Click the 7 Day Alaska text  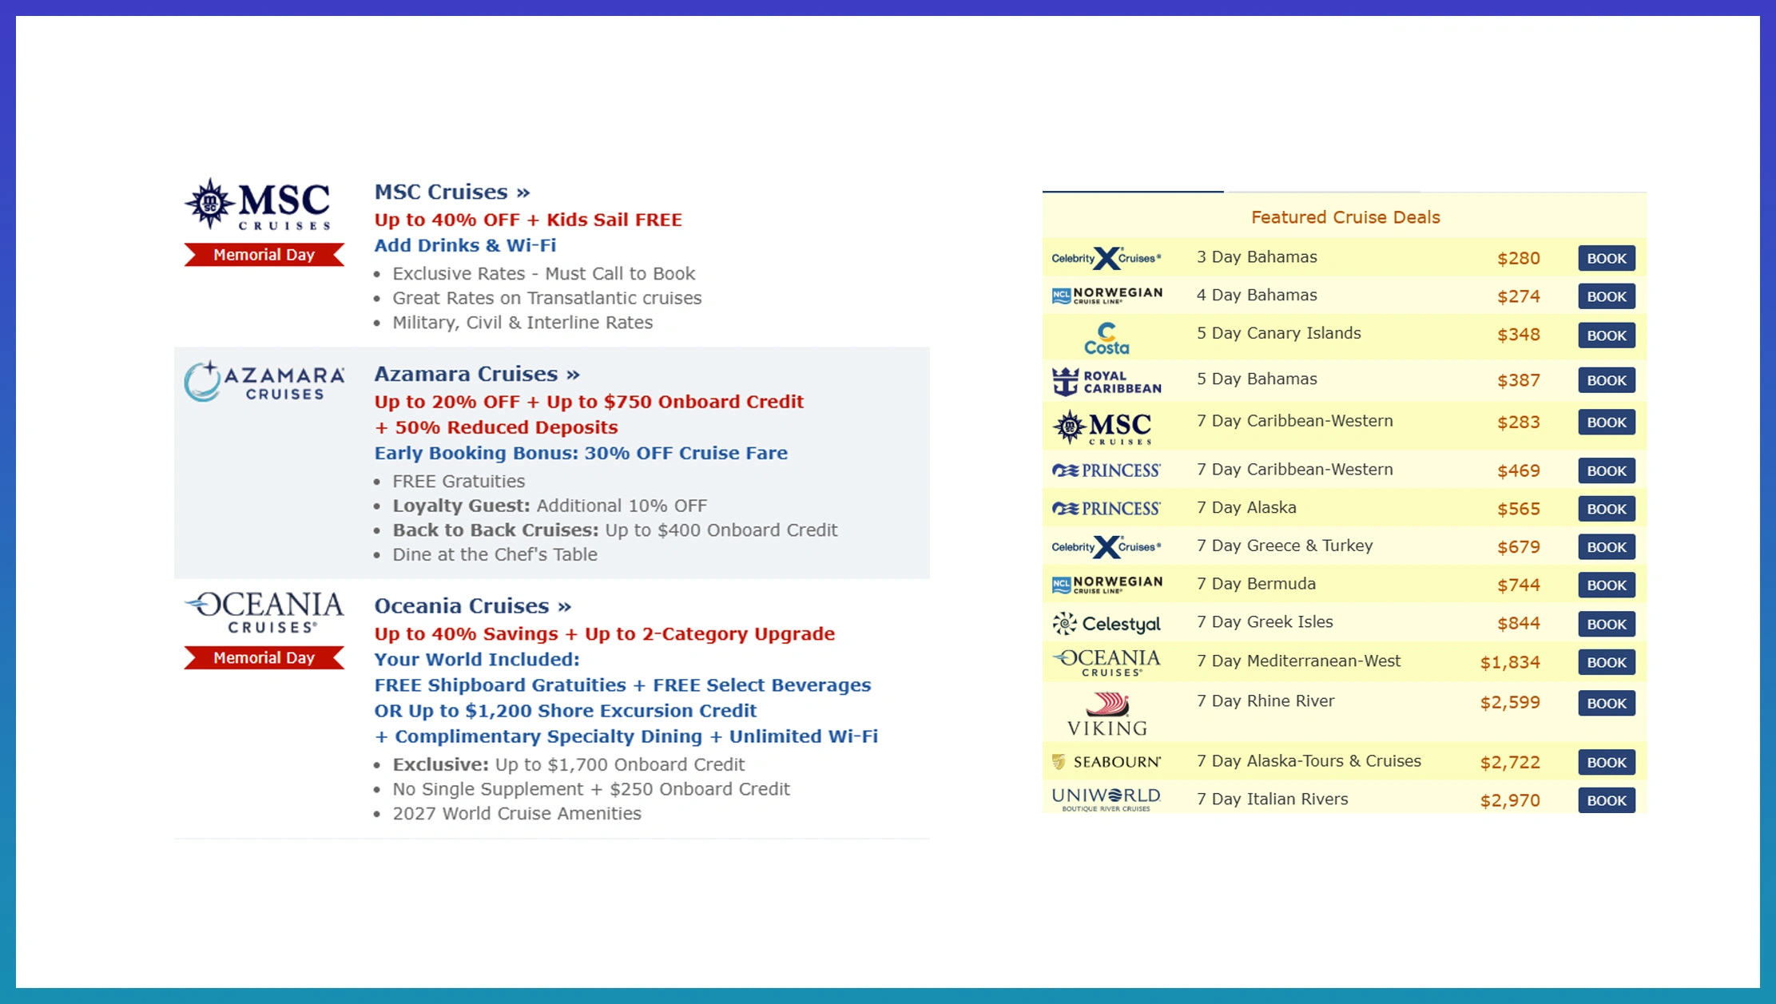(1246, 507)
